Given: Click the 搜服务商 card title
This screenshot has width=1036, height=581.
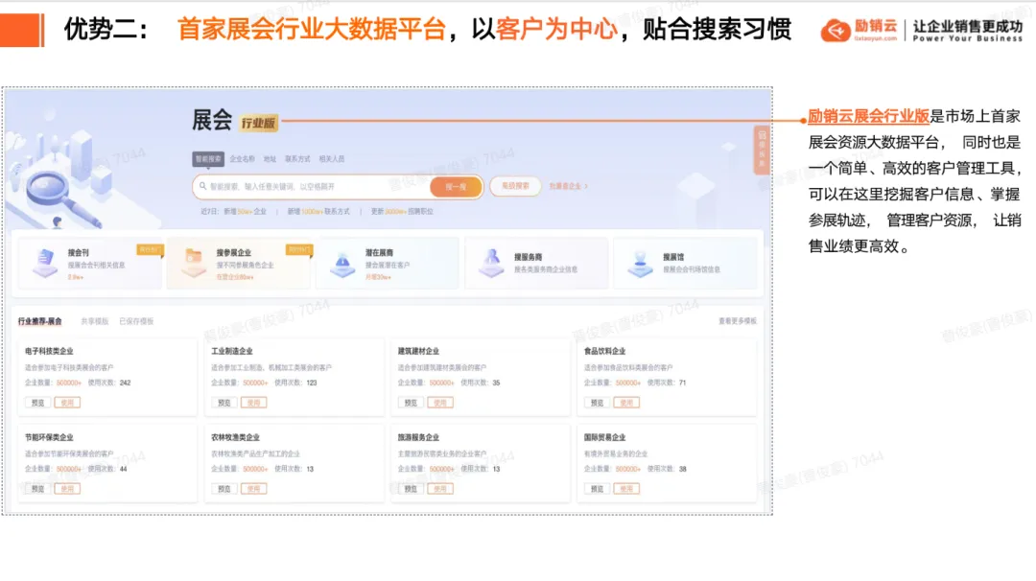Looking at the screenshot, I should tap(528, 257).
